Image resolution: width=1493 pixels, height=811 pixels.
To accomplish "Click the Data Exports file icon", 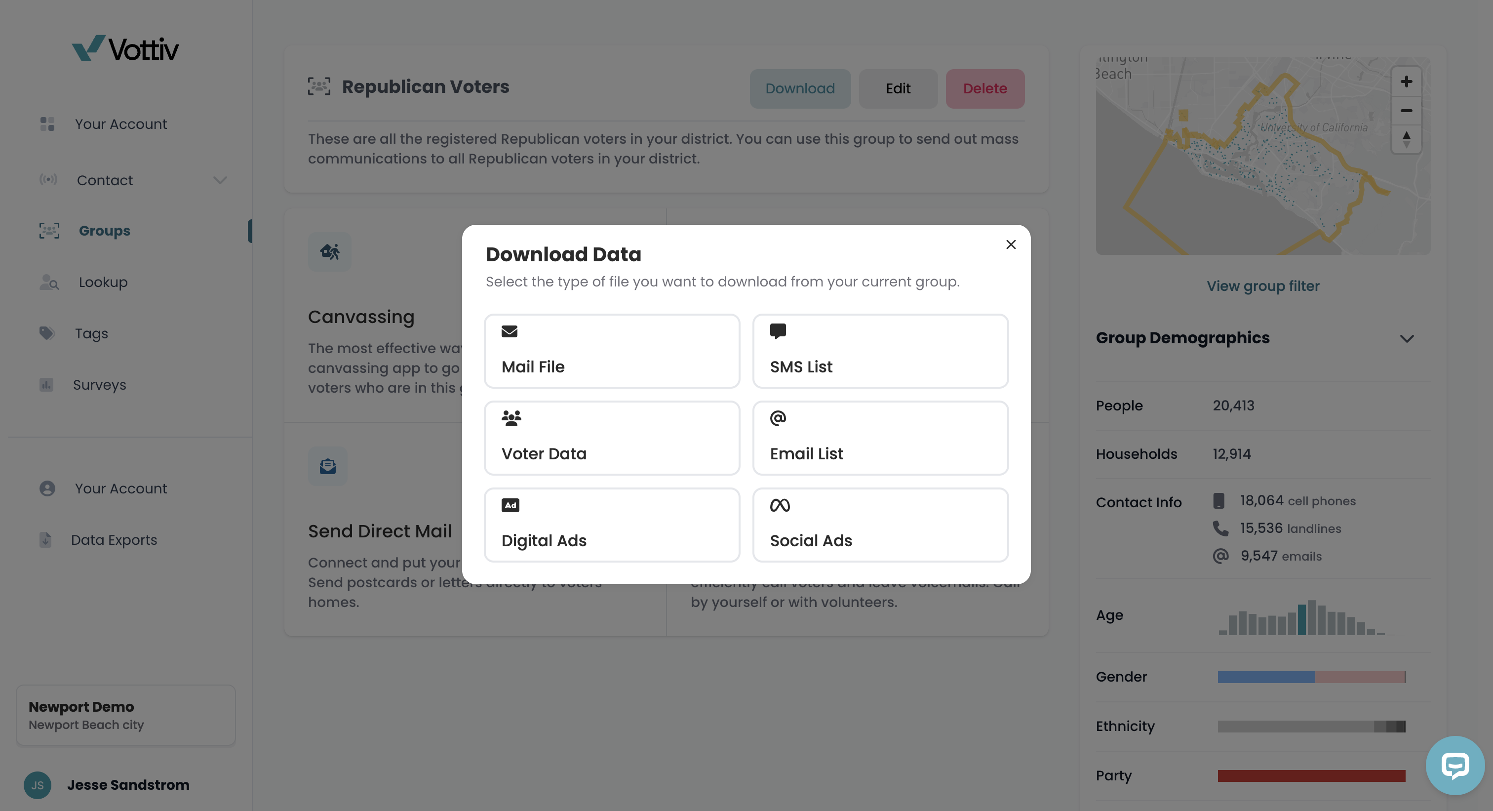I will 45,540.
